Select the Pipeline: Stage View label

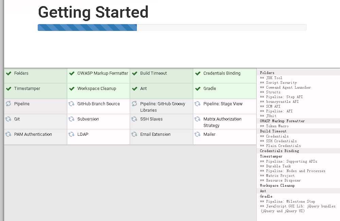click(223, 104)
